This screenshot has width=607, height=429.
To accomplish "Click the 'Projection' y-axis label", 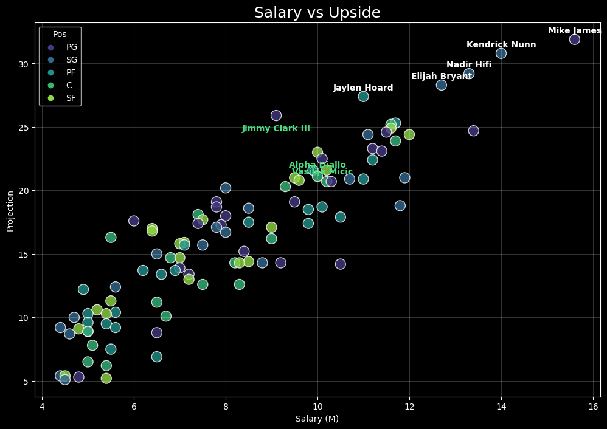I will pos(10,211).
